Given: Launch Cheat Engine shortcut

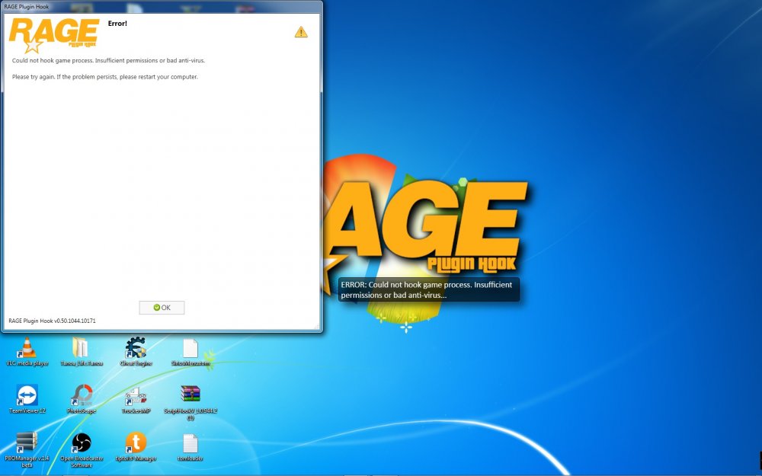Looking at the screenshot, I should (136, 352).
